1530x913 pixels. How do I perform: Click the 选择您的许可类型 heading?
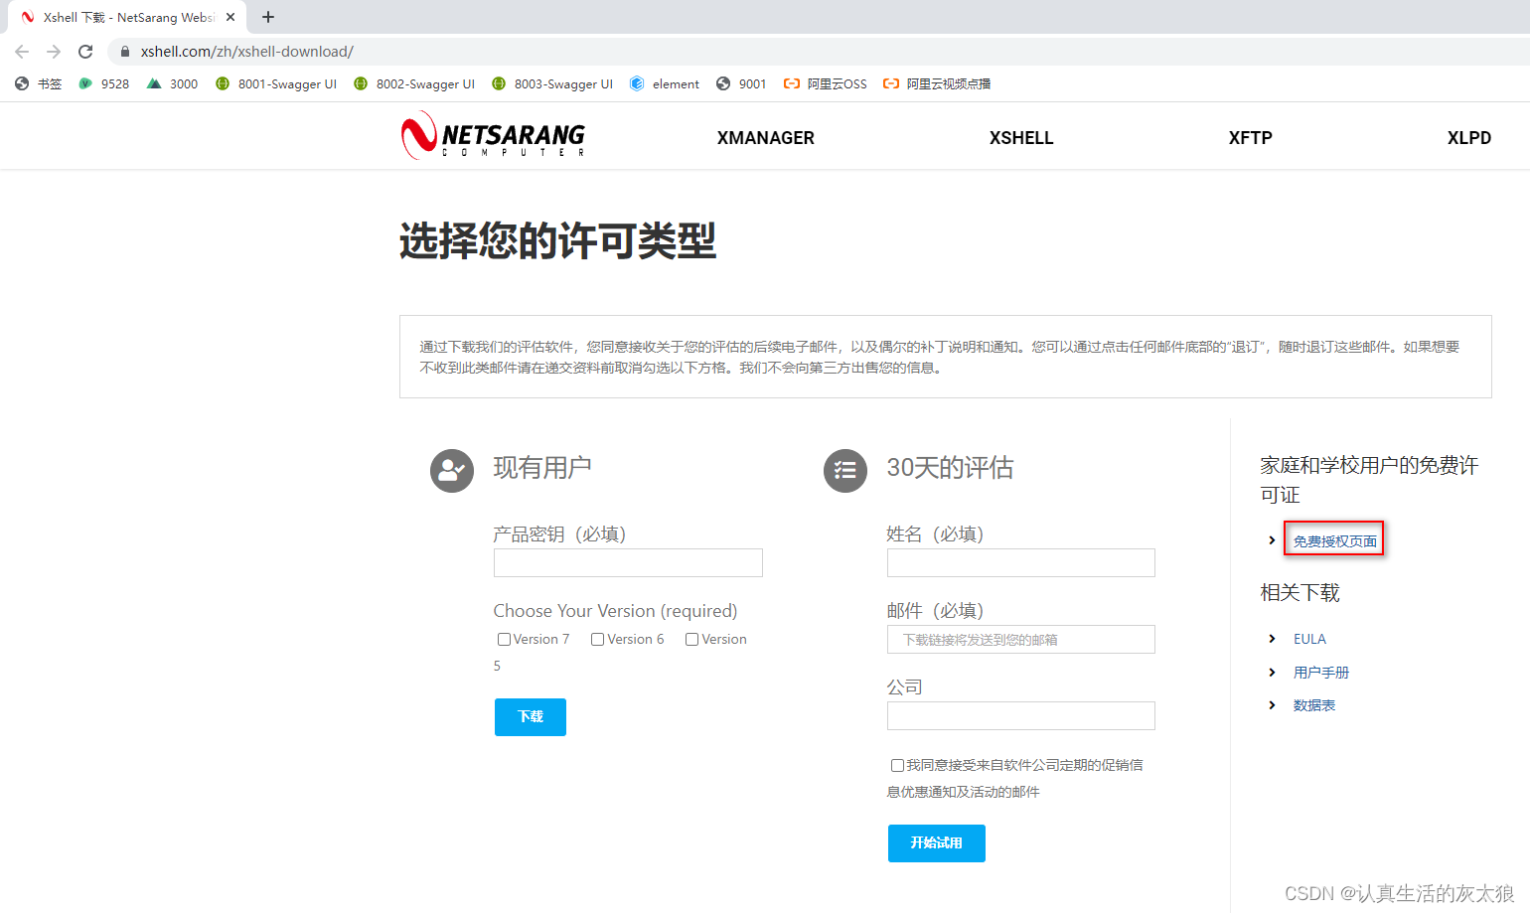click(x=557, y=241)
